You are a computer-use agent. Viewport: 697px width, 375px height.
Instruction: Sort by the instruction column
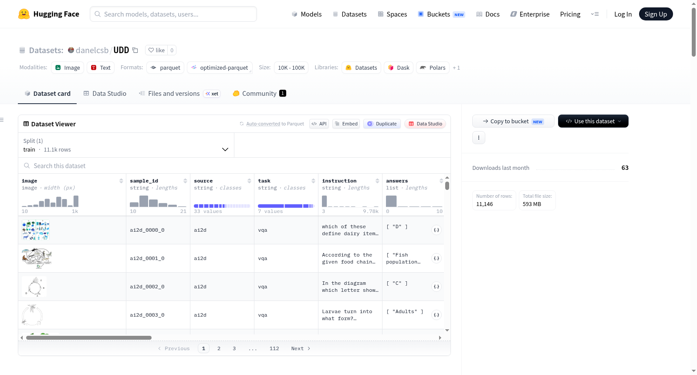pyautogui.click(x=377, y=181)
